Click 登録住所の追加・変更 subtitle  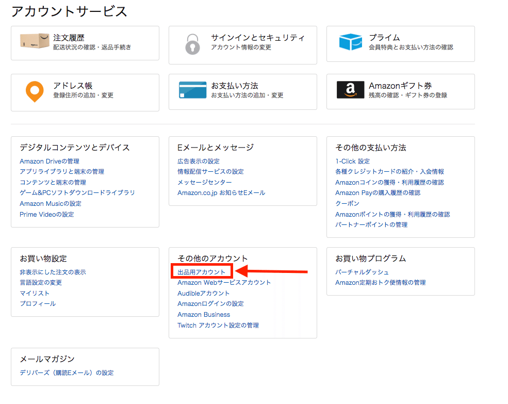click(83, 95)
